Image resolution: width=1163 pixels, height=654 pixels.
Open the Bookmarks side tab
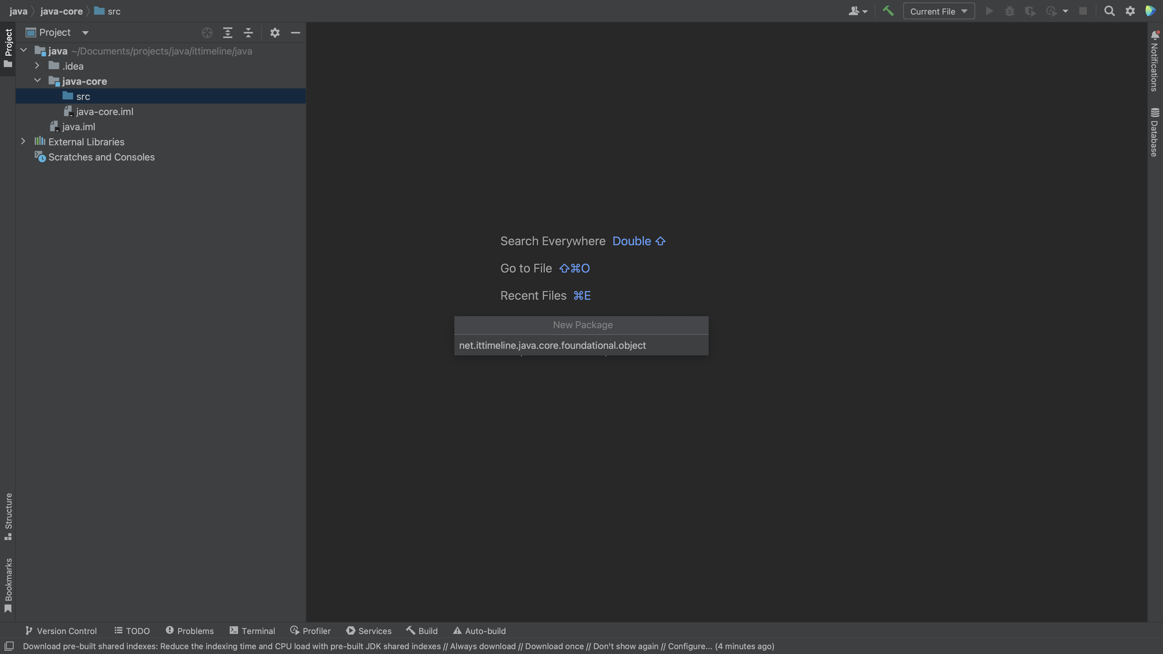coord(8,585)
